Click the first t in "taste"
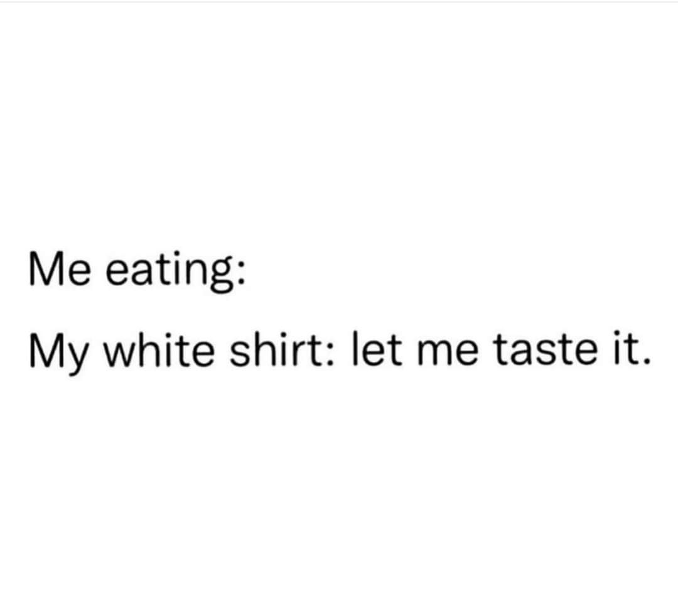The height and width of the screenshot is (604, 678). tap(501, 351)
